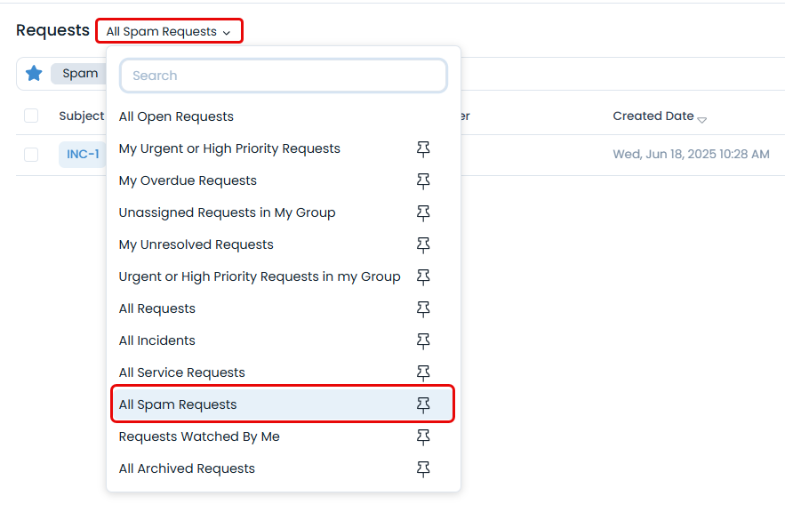Pin the My Overdue Requests filter
The width and height of the screenshot is (785, 520).
coord(423,180)
